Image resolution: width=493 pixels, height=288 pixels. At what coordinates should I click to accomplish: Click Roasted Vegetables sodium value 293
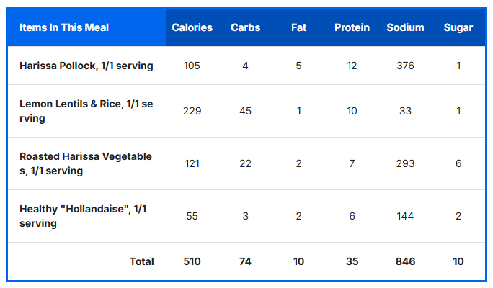tap(405, 163)
